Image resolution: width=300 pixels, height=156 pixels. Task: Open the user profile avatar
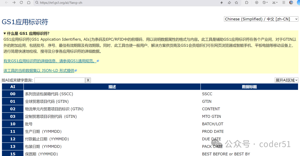click(291, 2)
